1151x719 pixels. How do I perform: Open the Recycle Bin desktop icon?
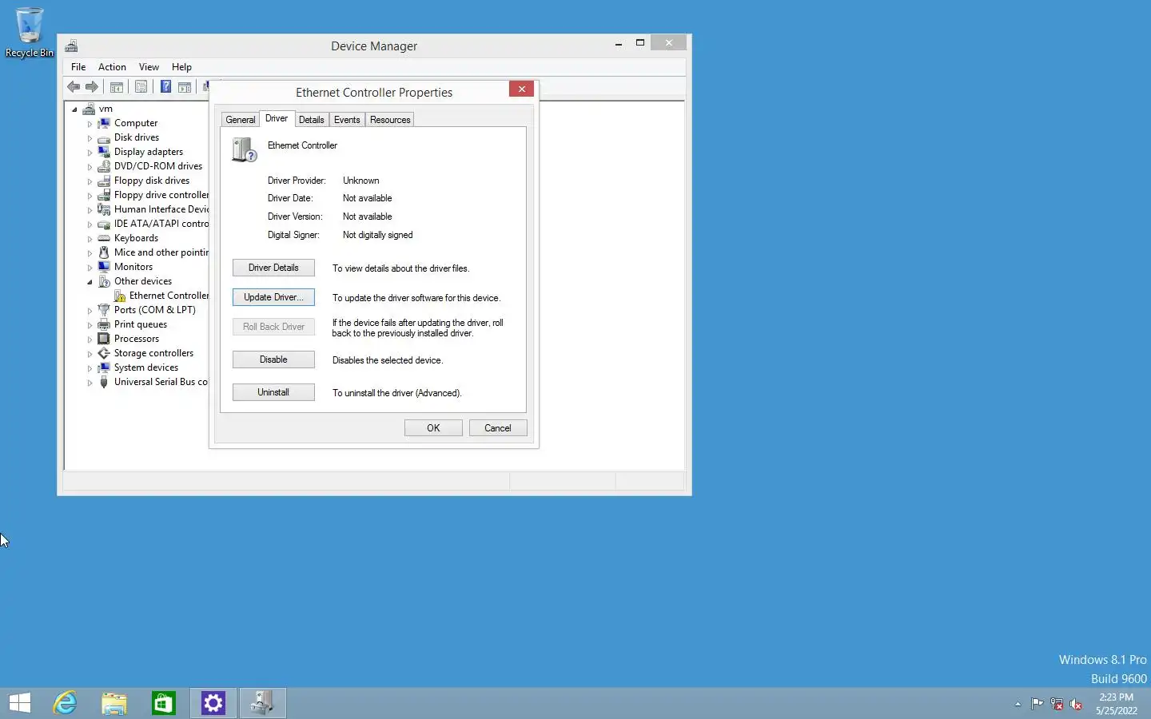(30, 33)
